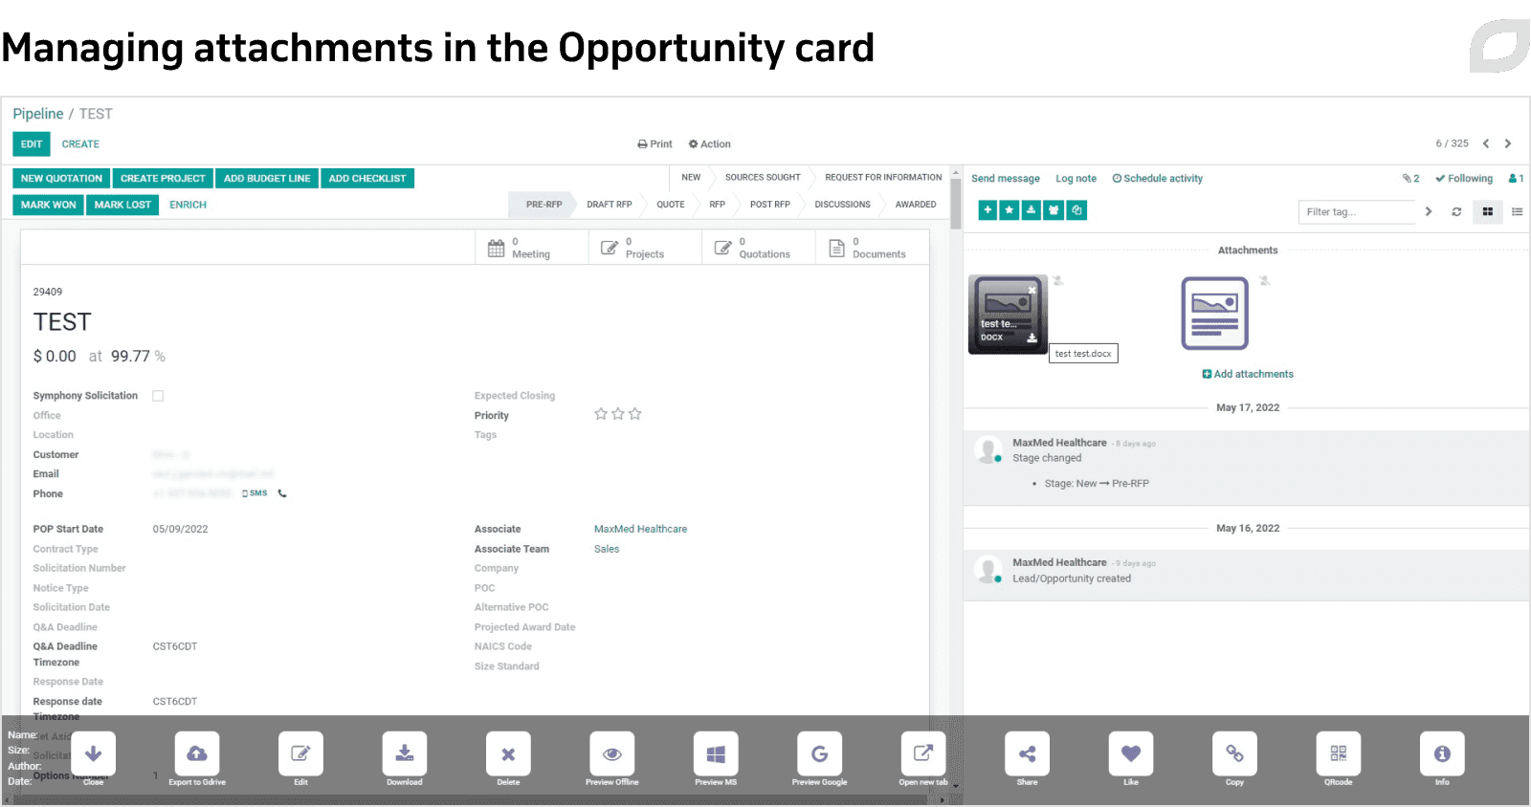Click CREATE PROJECT button
Screen dimensions: 1531x807
[163, 179]
